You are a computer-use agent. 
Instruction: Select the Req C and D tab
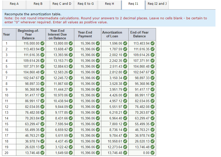61,4
